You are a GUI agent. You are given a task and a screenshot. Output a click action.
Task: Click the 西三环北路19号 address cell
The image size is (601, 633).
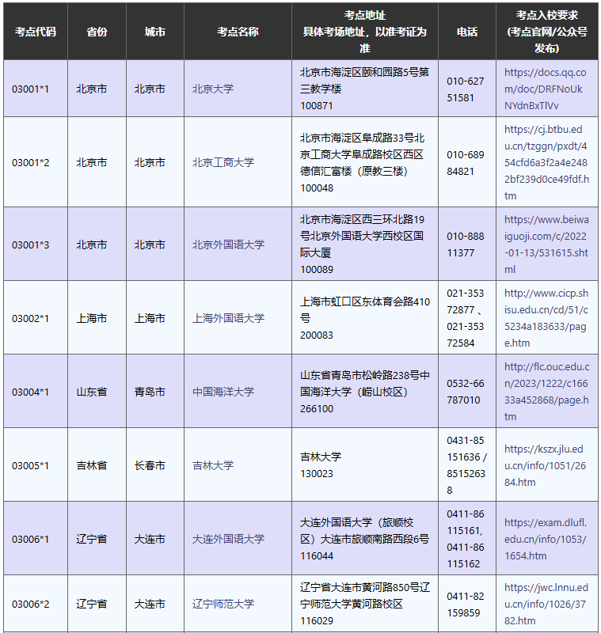365,244
